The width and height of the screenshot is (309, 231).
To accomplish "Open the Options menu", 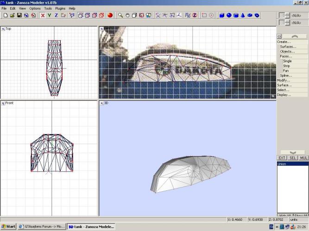I will (x=35, y=8).
